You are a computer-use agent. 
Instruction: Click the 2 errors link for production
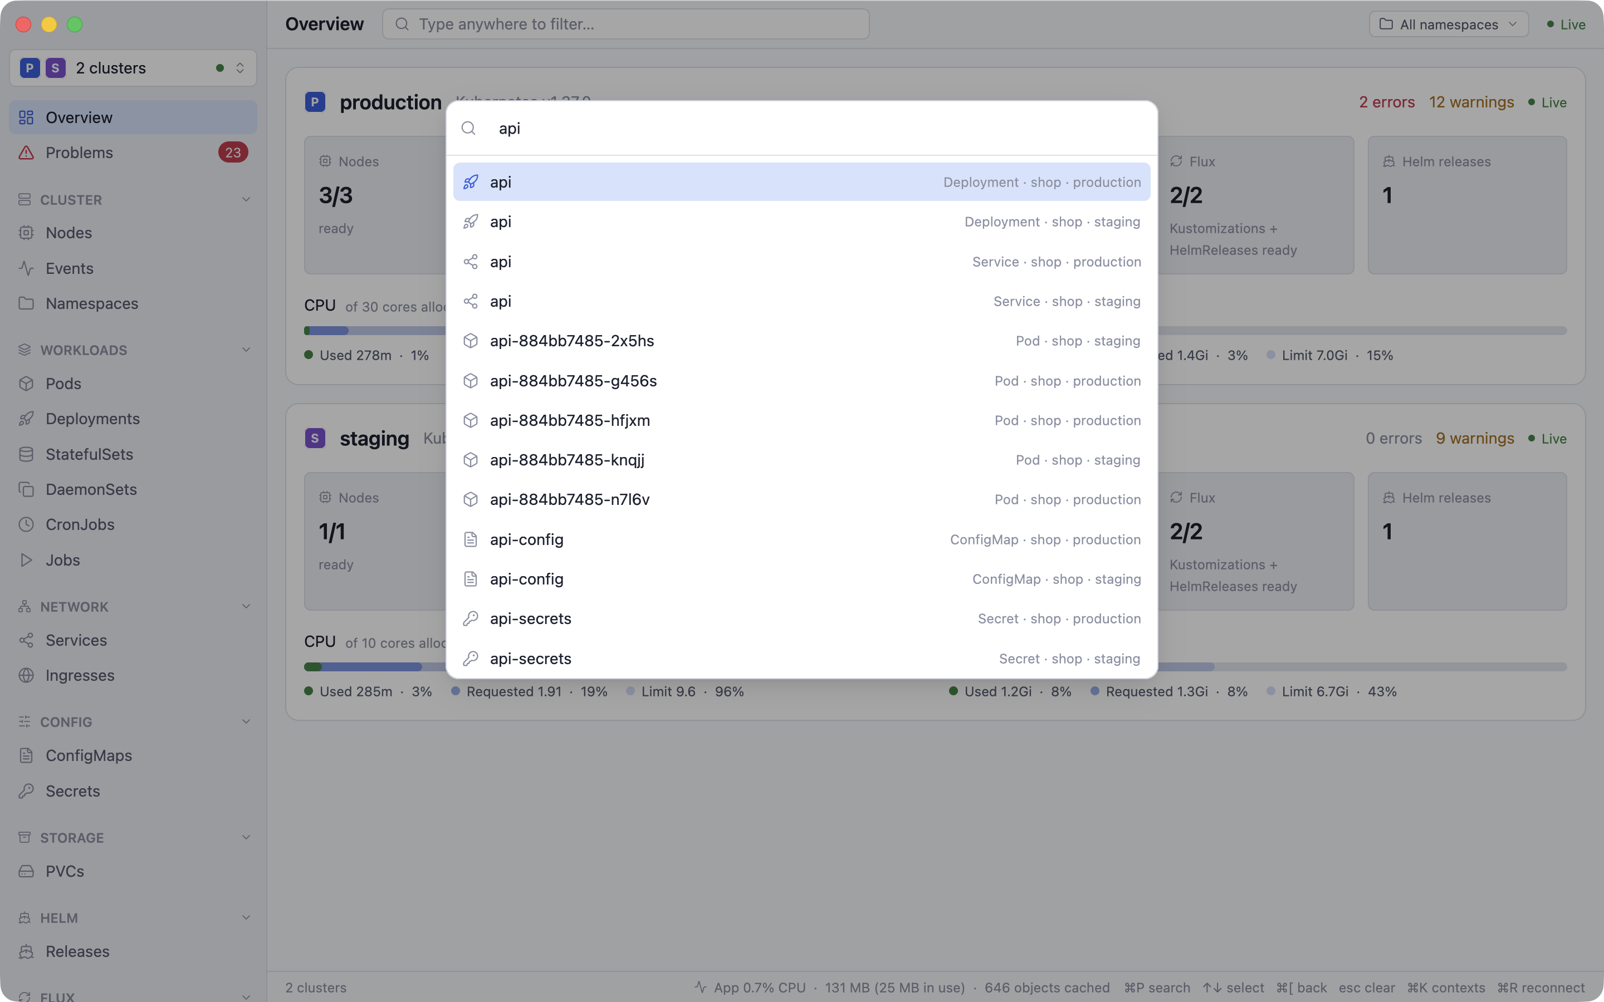[1387, 102]
